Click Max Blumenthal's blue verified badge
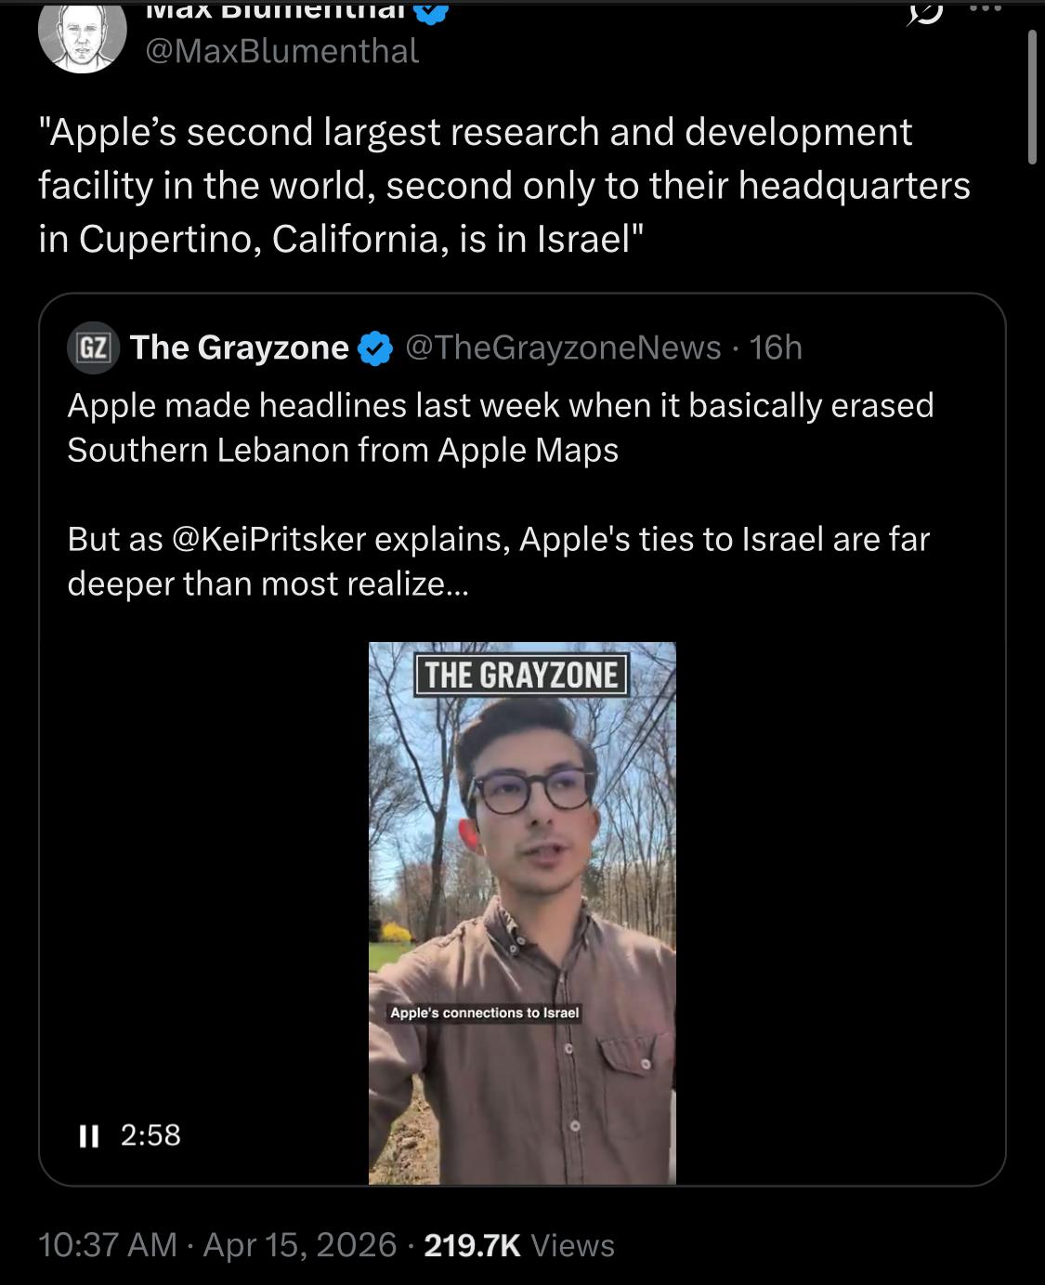1045x1285 pixels. tap(432, 11)
